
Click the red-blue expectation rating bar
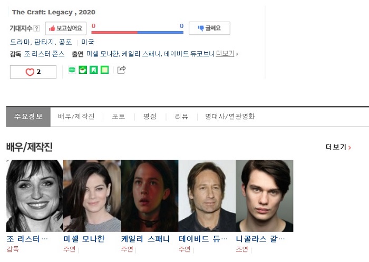[x=138, y=32]
